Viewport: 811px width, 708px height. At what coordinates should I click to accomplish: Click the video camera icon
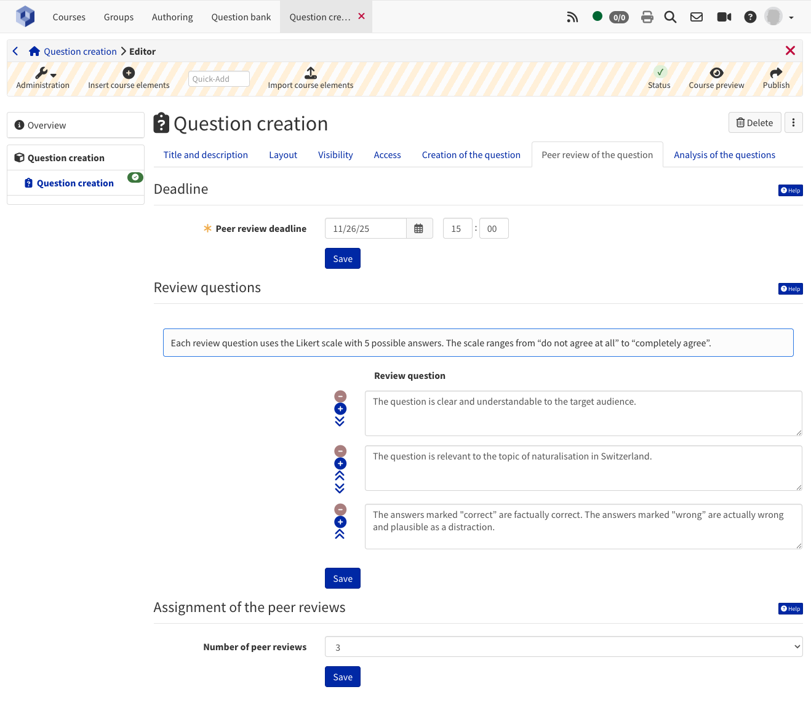724,17
